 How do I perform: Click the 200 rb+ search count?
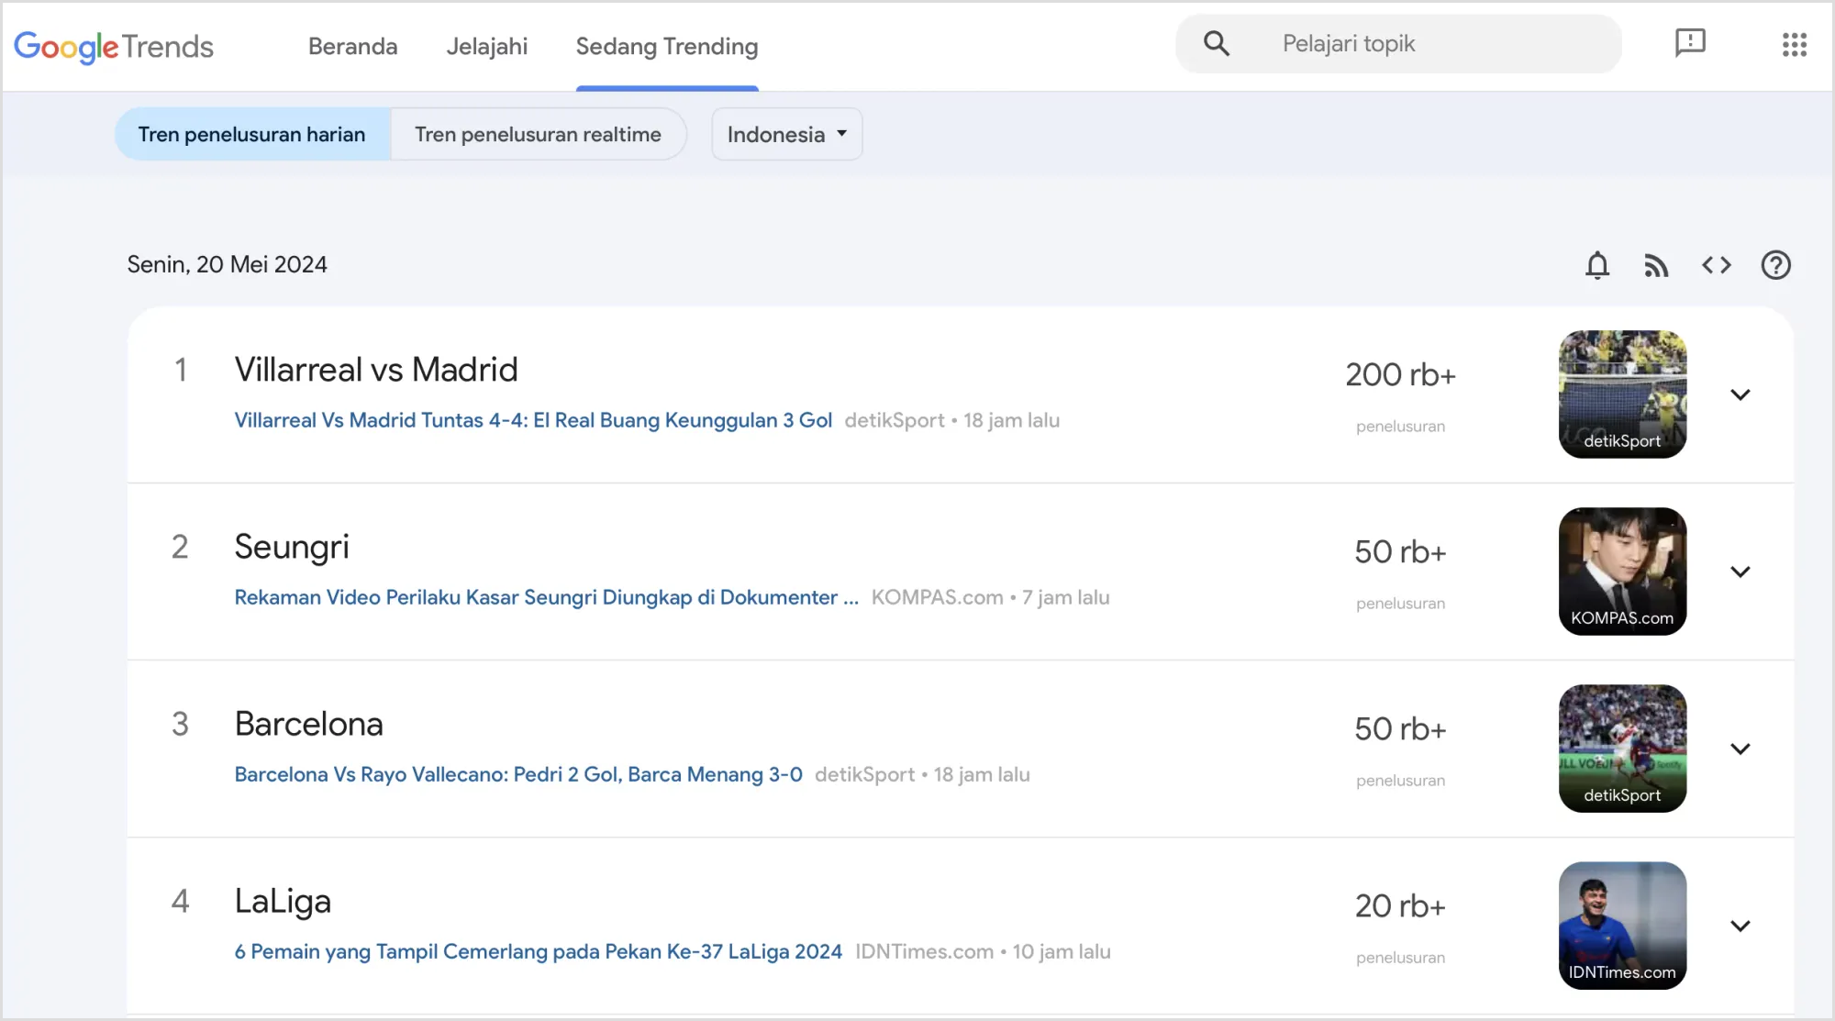1400,374
